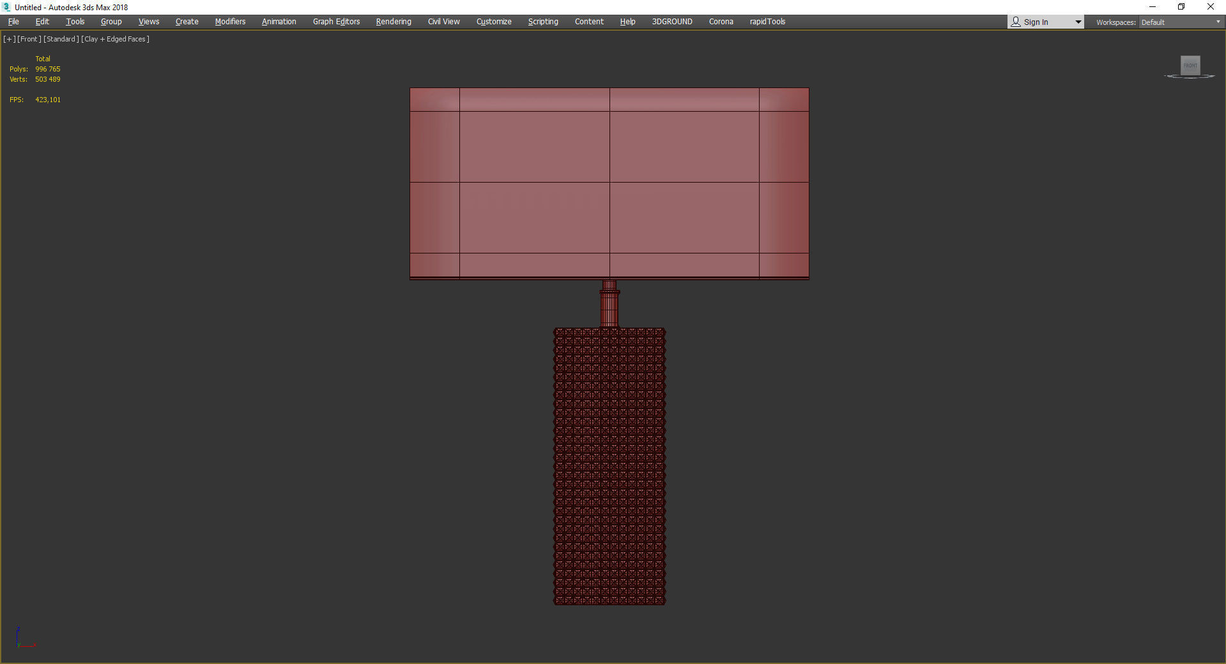Viewport: 1226px width, 664px height.
Task: Click the [Standard] viewport shading label
Action: point(61,39)
